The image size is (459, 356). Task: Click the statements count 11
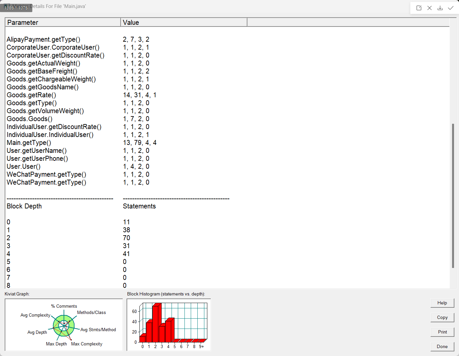click(127, 222)
